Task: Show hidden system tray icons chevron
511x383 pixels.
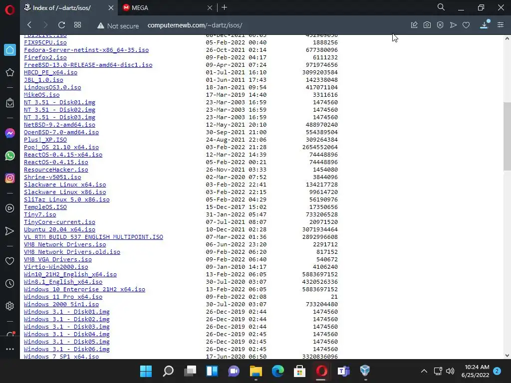Action: coord(424,371)
